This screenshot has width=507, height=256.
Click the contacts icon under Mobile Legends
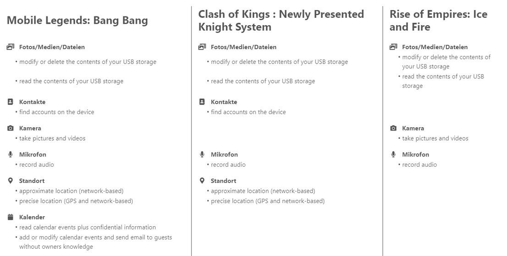11,102
